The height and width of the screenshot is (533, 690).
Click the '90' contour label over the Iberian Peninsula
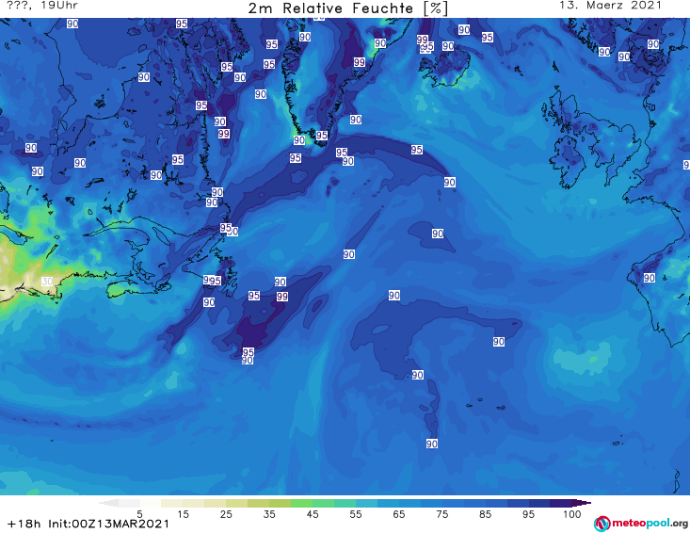[x=650, y=278]
